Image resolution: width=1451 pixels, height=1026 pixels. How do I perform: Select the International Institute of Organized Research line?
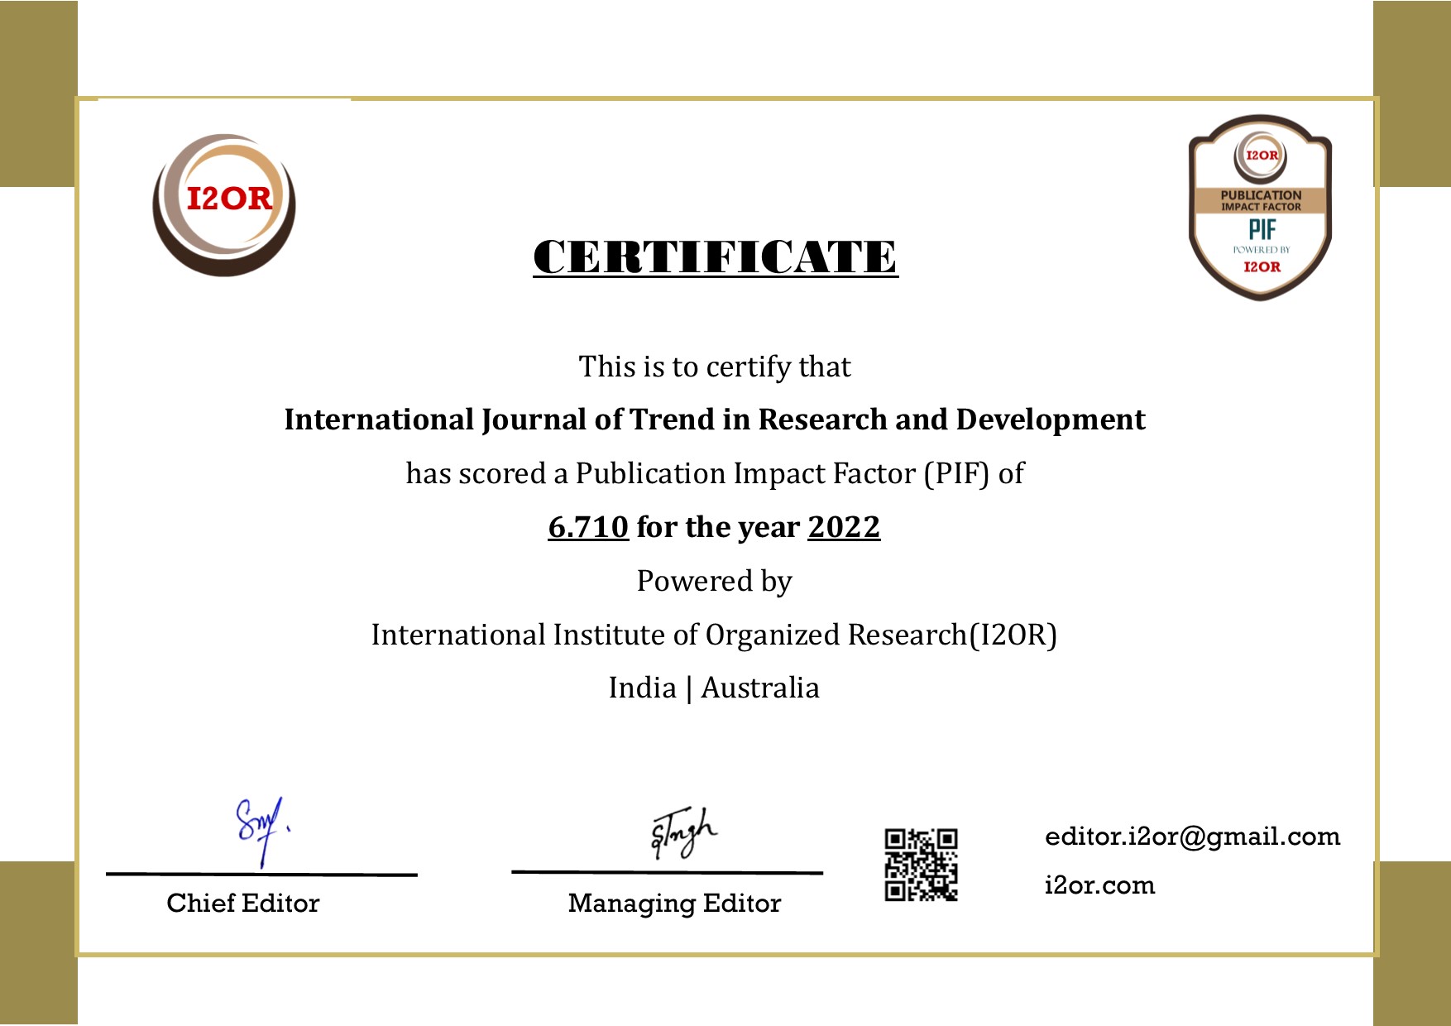[x=714, y=635]
